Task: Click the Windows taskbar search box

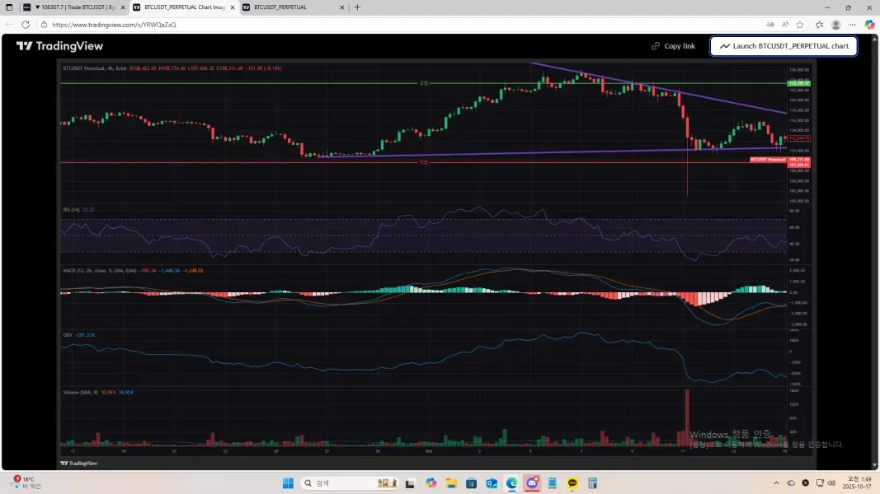Action: pos(349,482)
